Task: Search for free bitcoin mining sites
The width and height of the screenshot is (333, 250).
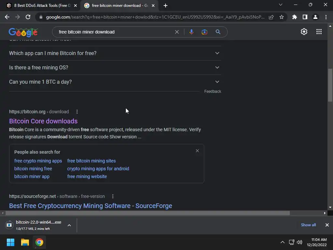Action: pos(91,161)
